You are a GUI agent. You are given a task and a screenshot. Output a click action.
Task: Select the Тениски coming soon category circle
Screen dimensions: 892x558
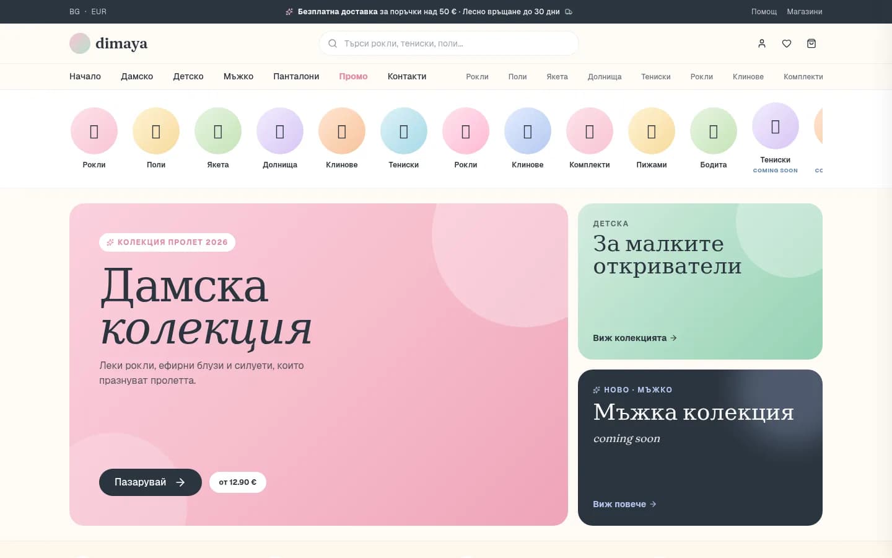click(x=776, y=126)
